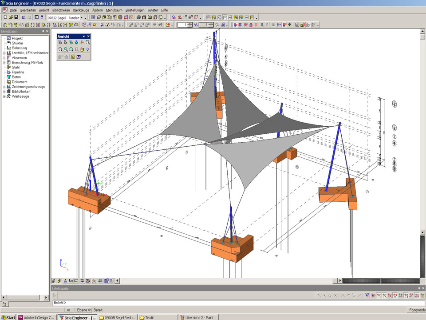Click the Befehl command line input field
The height and width of the screenshot is (320, 426).
coord(222,303)
